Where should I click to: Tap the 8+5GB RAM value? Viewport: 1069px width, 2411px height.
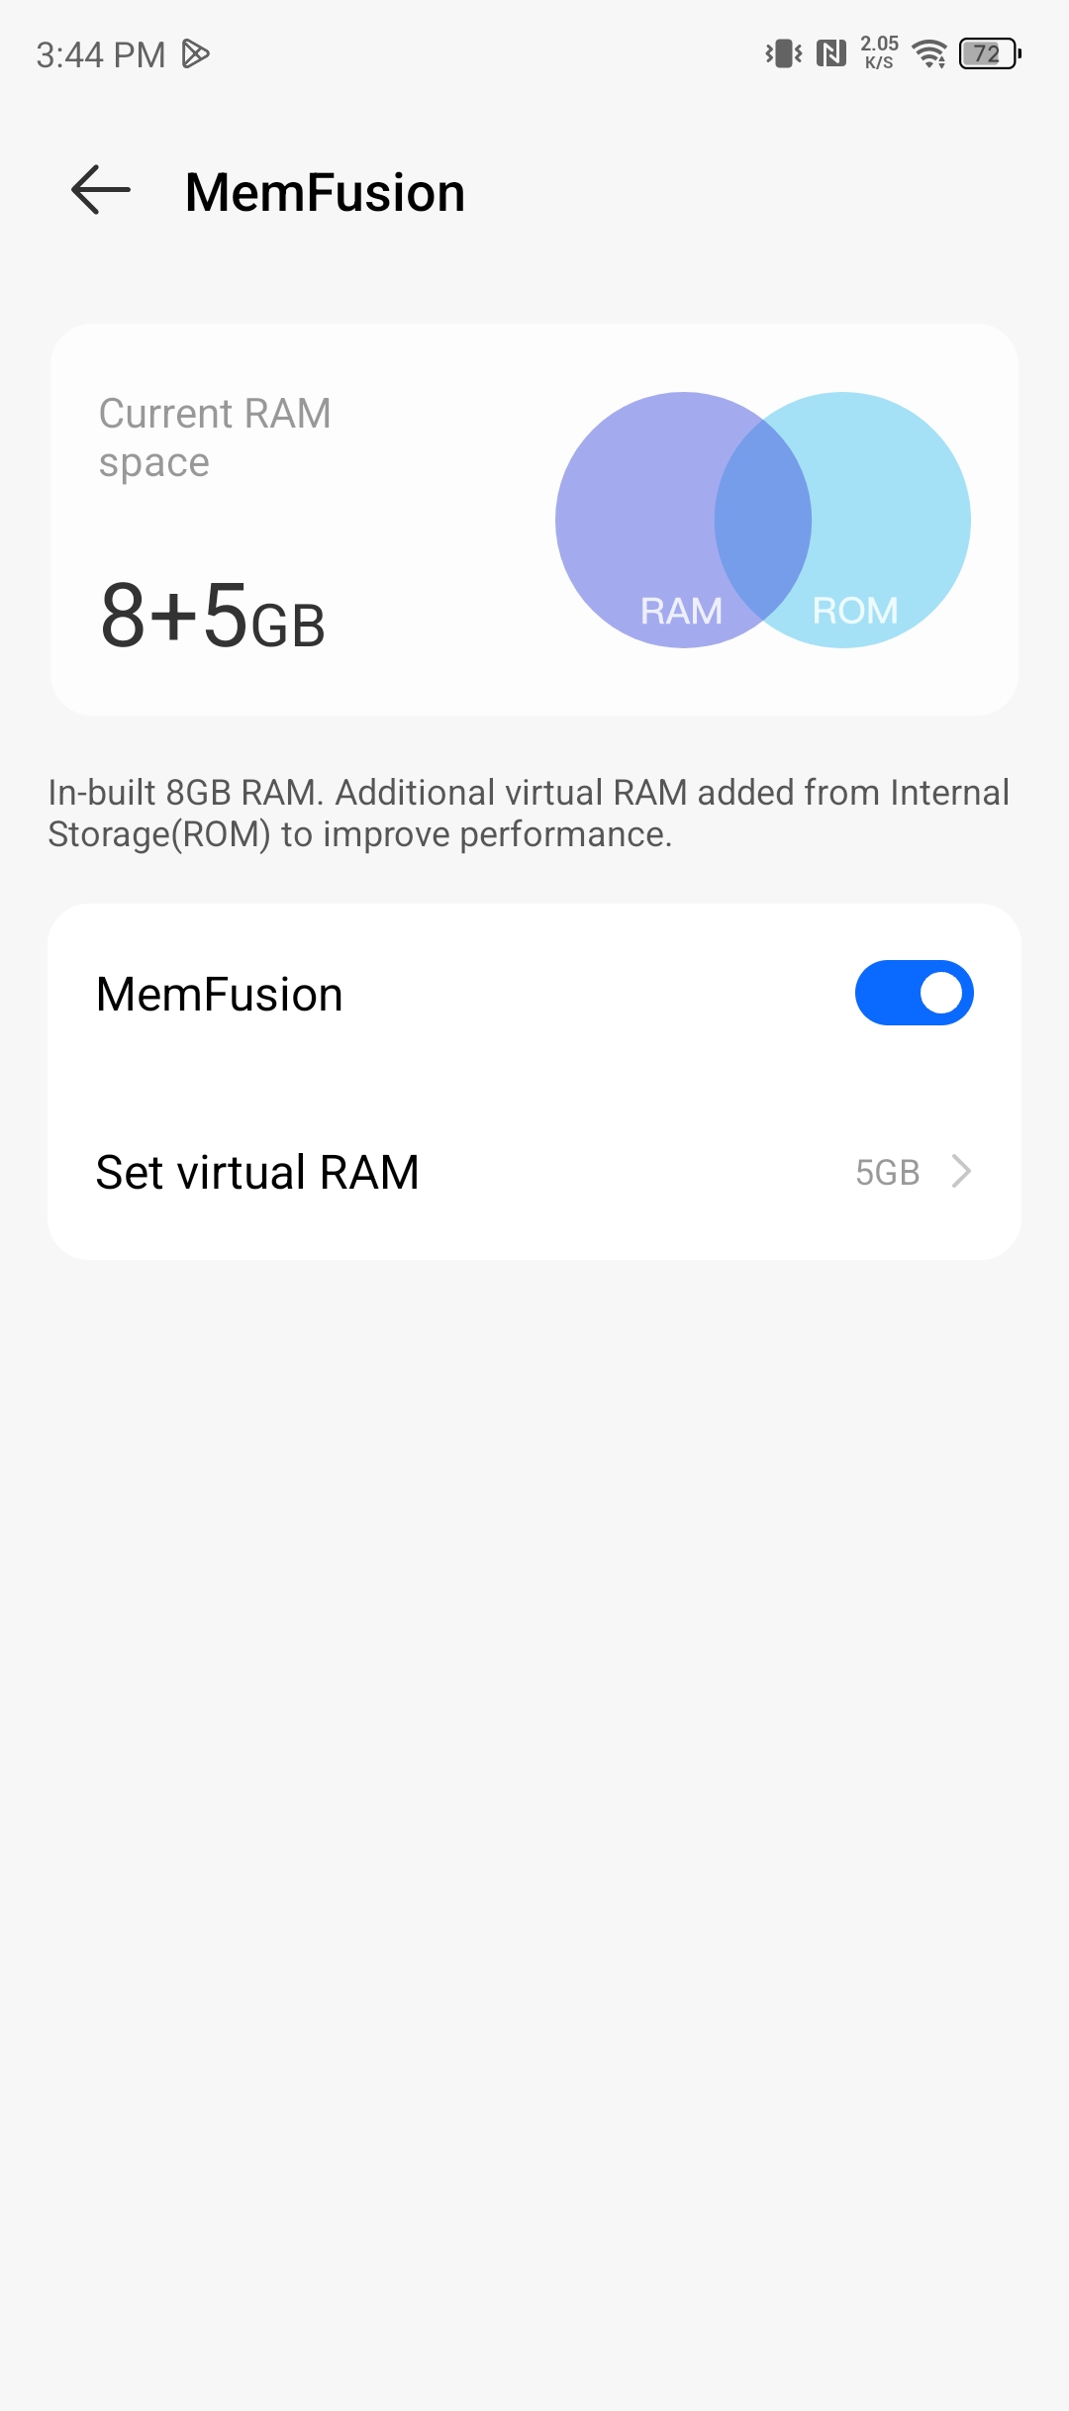[x=213, y=616]
